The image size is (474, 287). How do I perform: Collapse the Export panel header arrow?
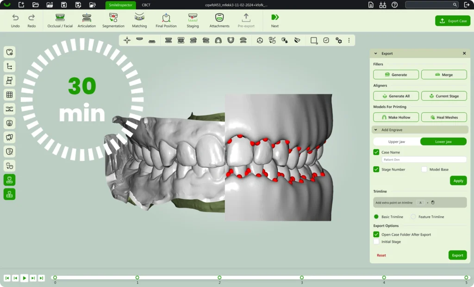tap(376, 54)
